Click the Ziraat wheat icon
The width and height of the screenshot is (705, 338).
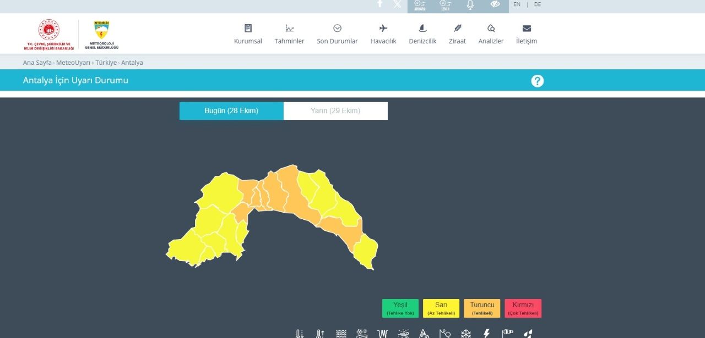point(457,28)
